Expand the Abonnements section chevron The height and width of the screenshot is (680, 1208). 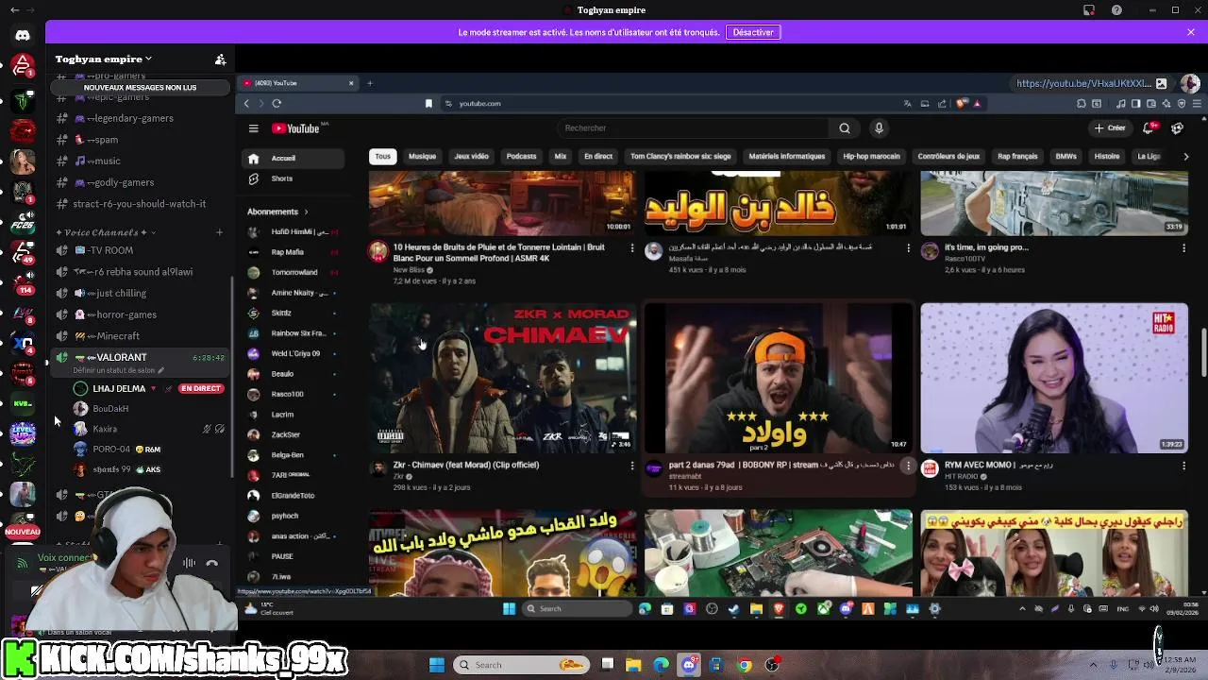click(306, 212)
